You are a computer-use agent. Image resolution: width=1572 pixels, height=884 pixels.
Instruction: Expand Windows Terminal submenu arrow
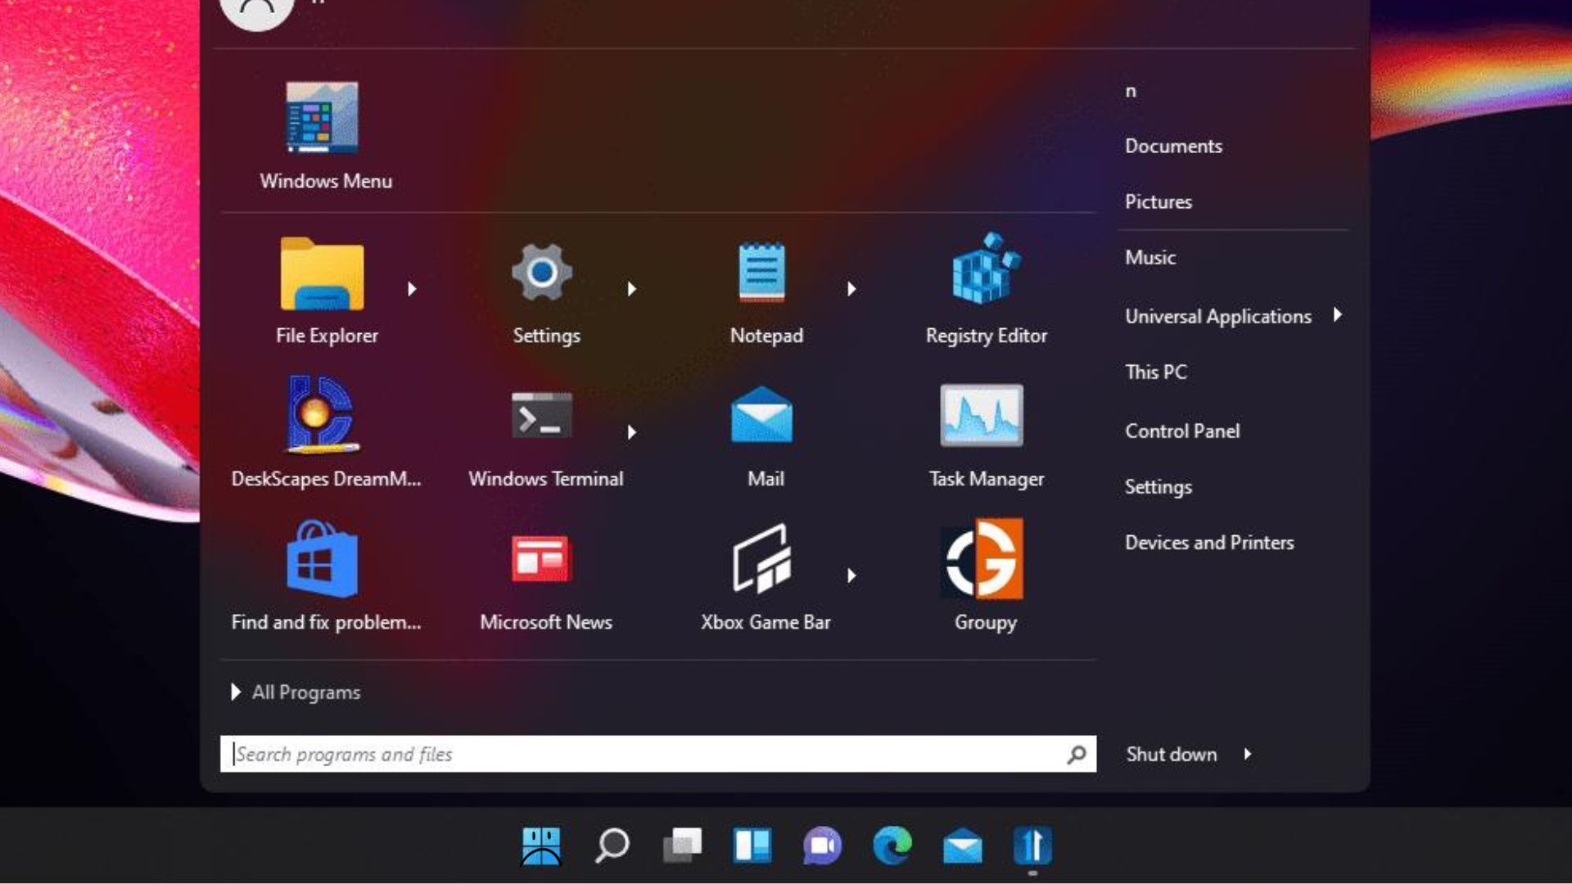click(631, 432)
